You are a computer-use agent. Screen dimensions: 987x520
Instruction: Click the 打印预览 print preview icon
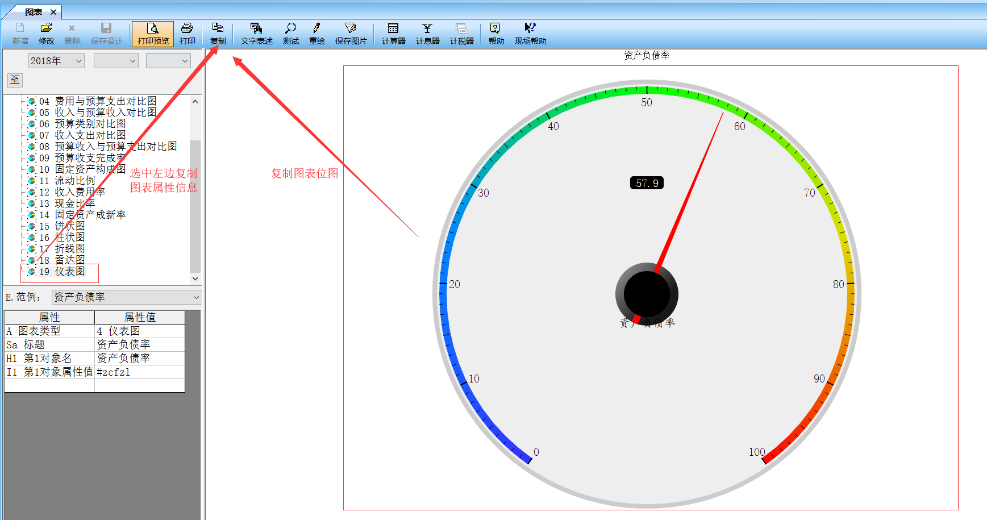point(153,28)
